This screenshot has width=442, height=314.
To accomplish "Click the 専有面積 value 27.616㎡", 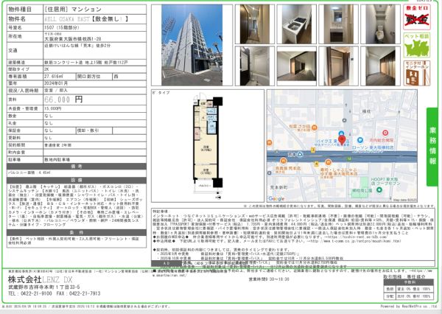I will point(54,77).
